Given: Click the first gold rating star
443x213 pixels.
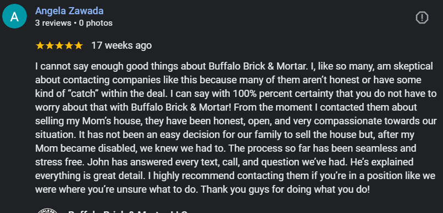Looking at the screenshot, I should 40,45.
